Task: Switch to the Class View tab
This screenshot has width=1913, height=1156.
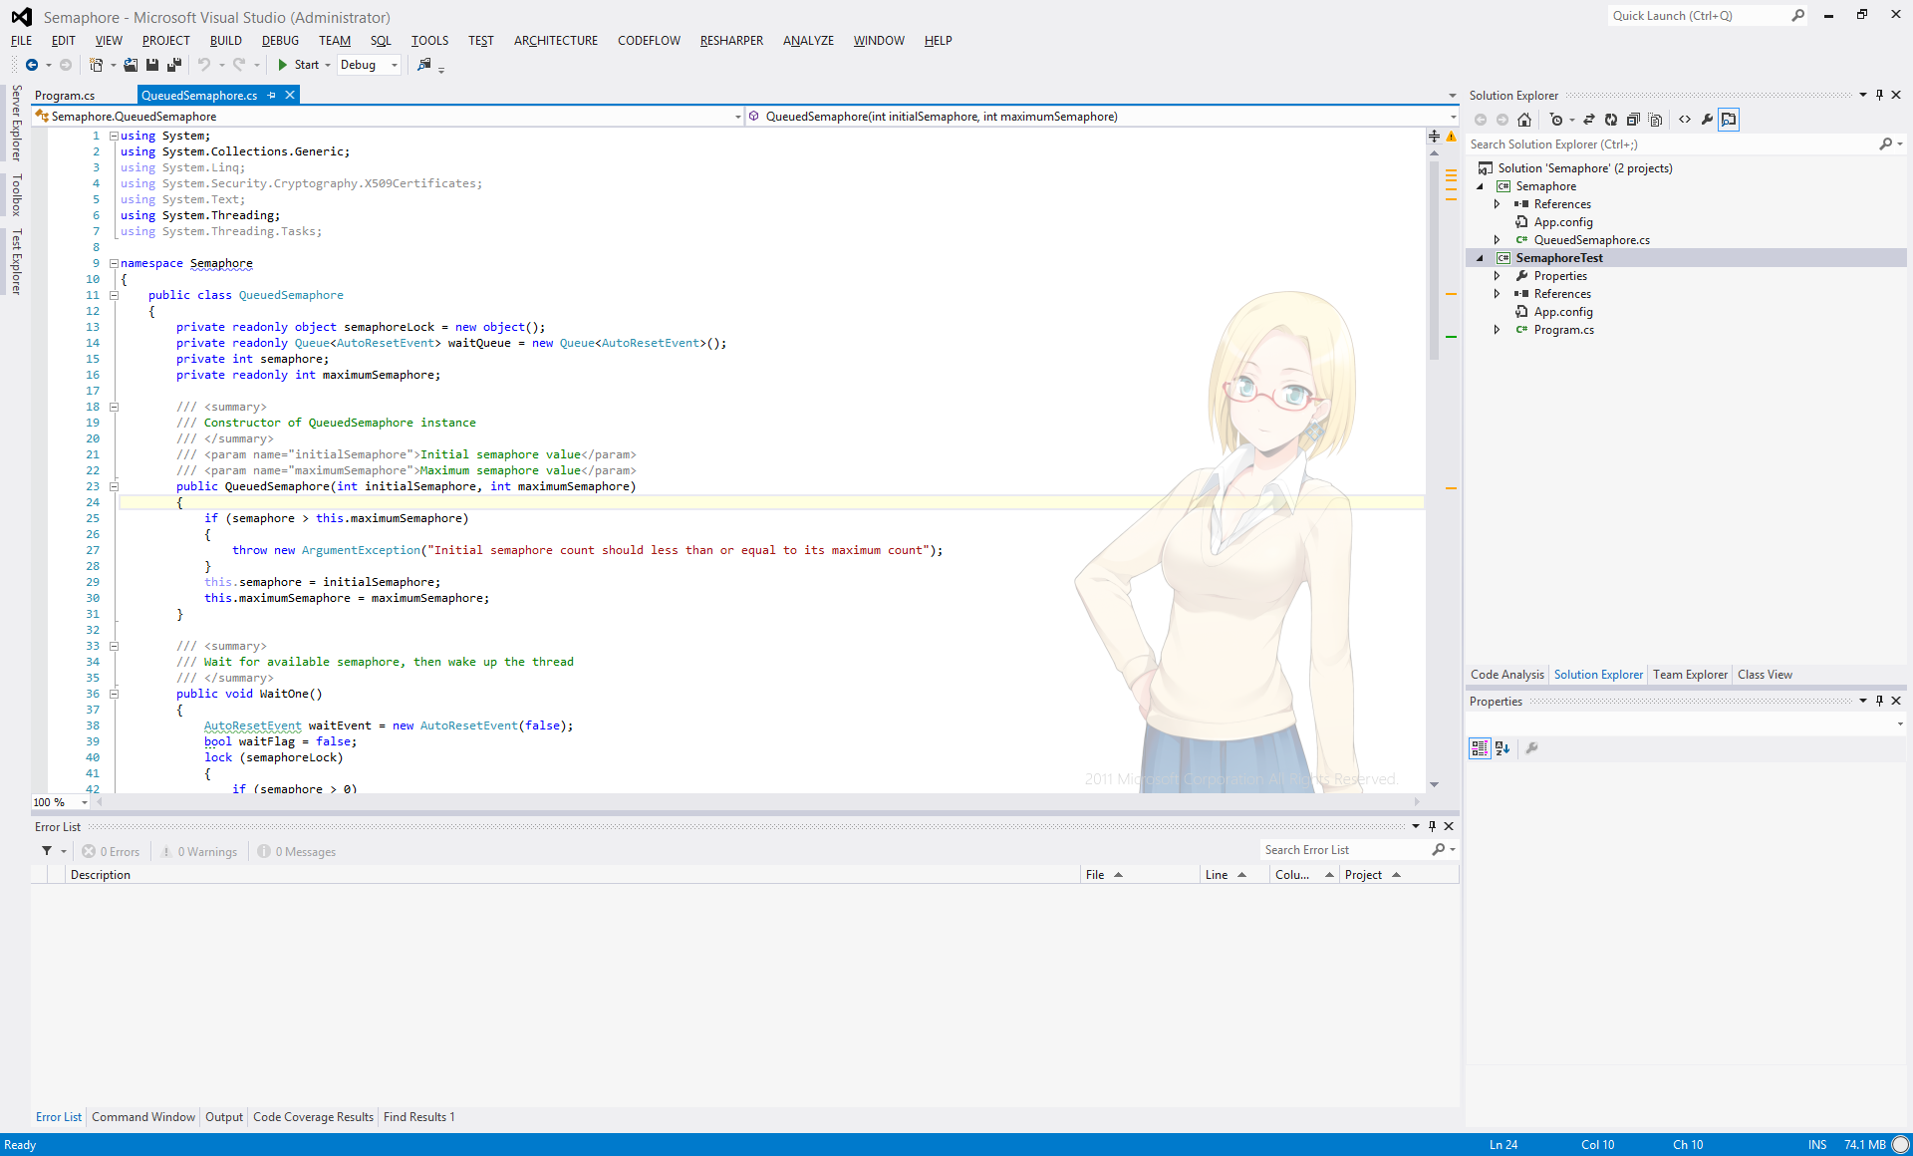Action: 1765,675
